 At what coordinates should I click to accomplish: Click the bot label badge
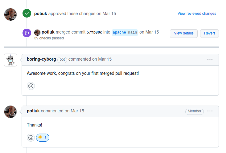coord(62,60)
